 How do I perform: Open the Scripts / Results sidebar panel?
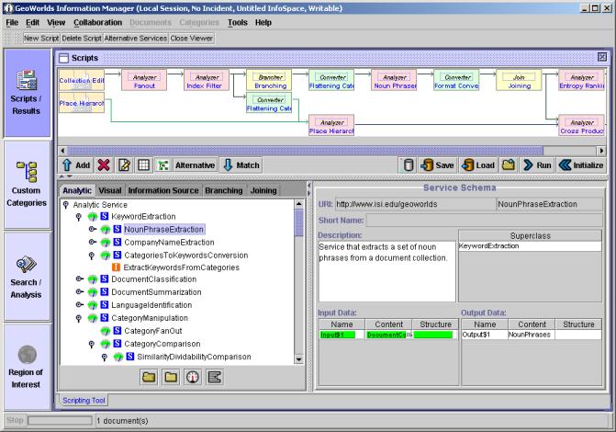[28, 93]
